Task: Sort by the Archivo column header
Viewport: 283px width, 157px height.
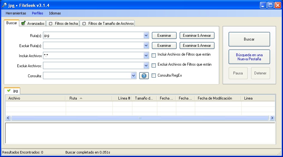Action: click(35, 98)
